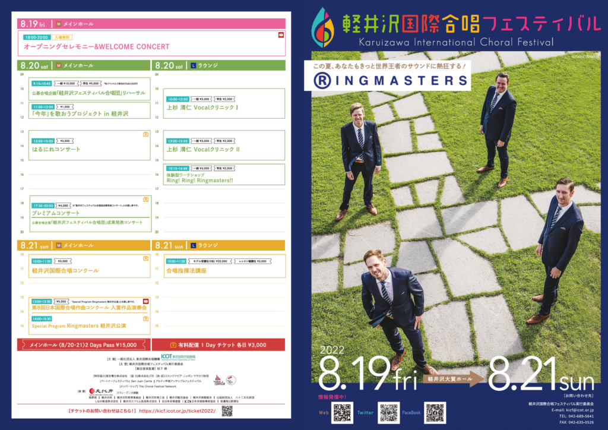
Task: Click the ¥1,000 price tag
Action: [65, 107]
